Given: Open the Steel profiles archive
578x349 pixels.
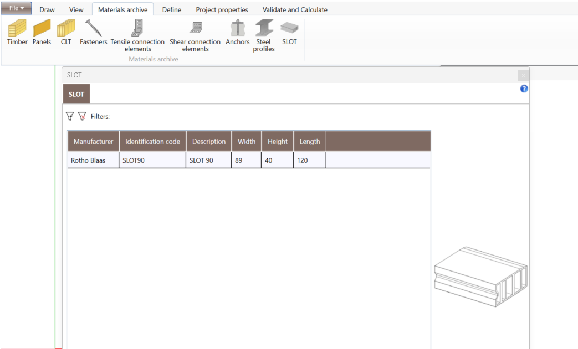Looking at the screenshot, I should click(x=264, y=35).
